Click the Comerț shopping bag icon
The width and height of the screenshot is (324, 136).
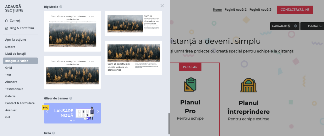[x=7, y=21]
